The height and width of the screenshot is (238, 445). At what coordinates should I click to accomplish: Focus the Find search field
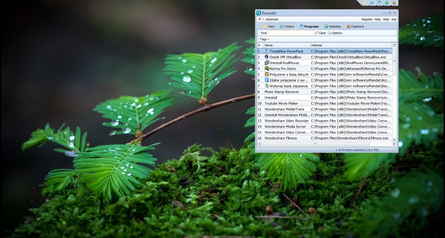pyautogui.click(x=291, y=33)
